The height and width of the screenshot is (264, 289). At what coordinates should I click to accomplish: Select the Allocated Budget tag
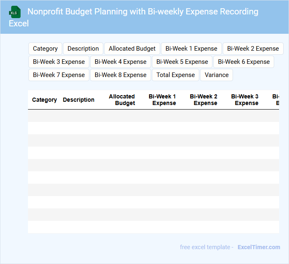pyautogui.click(x=132, y=49)
